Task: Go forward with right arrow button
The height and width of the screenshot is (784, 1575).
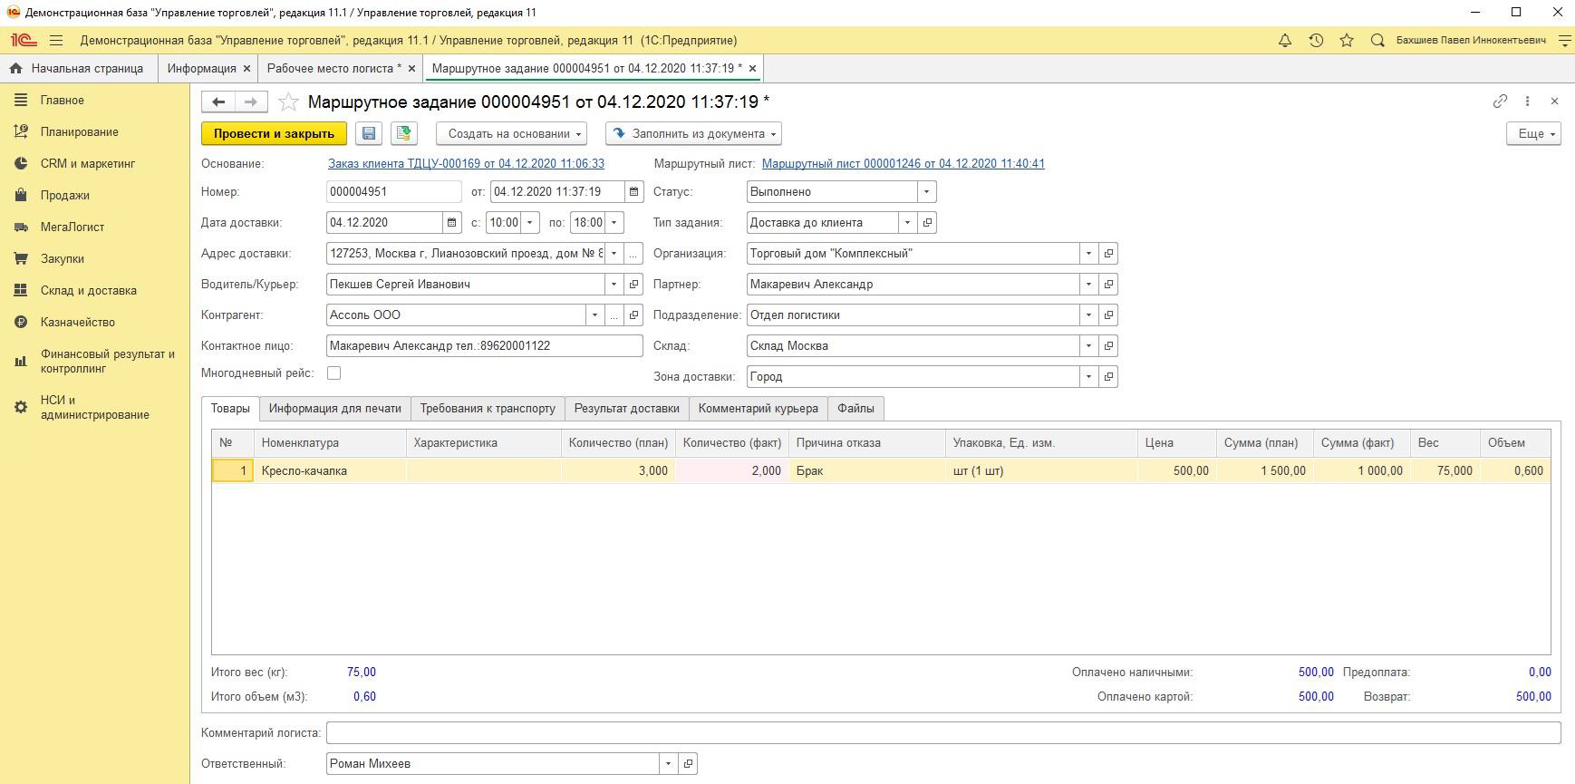Action: (x=251, y=102)
